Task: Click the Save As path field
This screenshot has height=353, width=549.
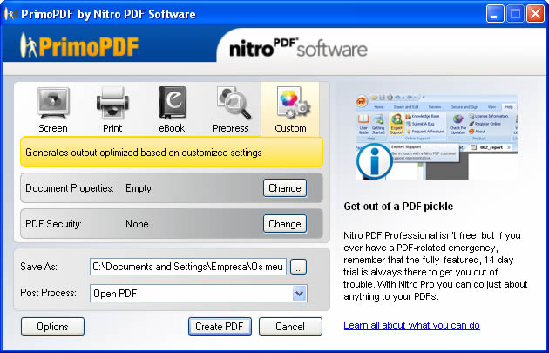Action: point(188,267)
